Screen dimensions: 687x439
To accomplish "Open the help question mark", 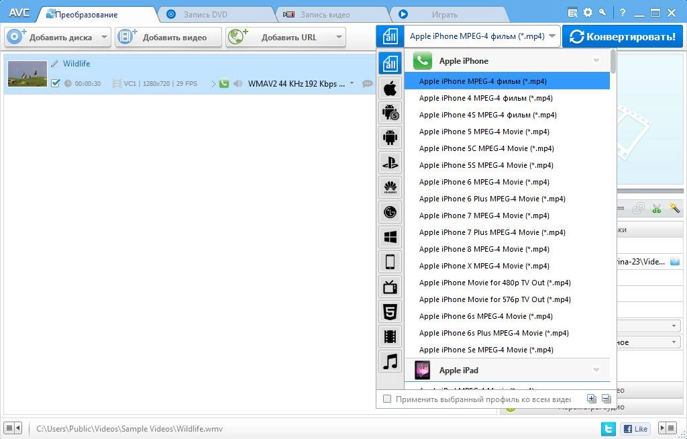I will coord(622,12).
